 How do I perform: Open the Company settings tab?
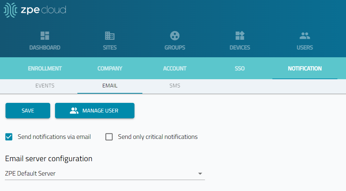(x=110, y=69)
